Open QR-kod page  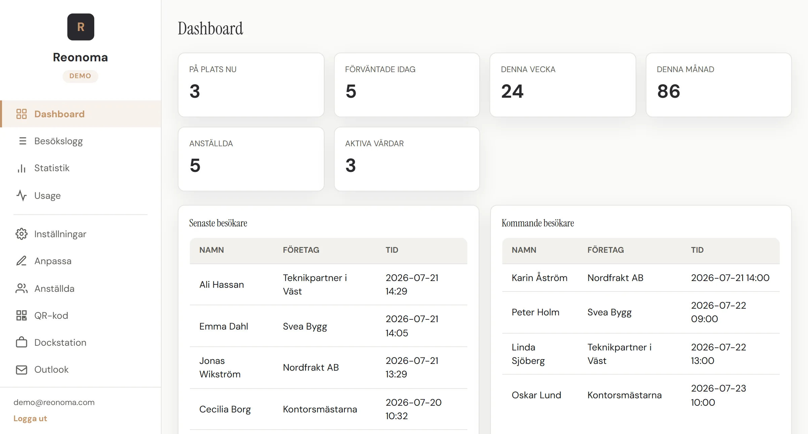(81, 315)
